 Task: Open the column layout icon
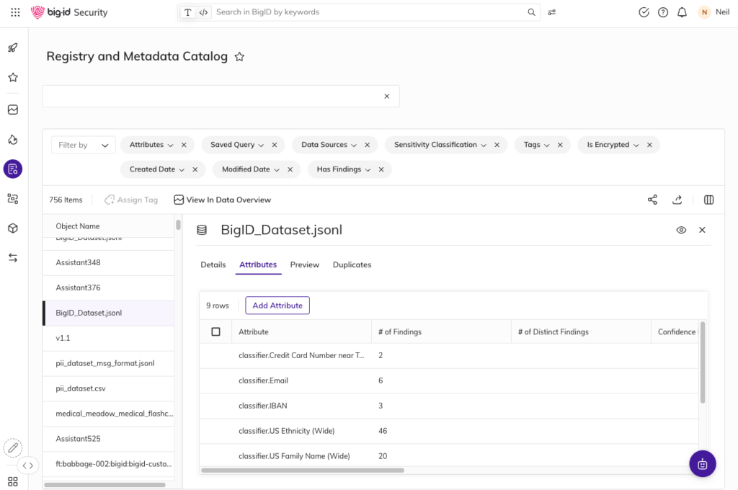(x=708, y=200)
